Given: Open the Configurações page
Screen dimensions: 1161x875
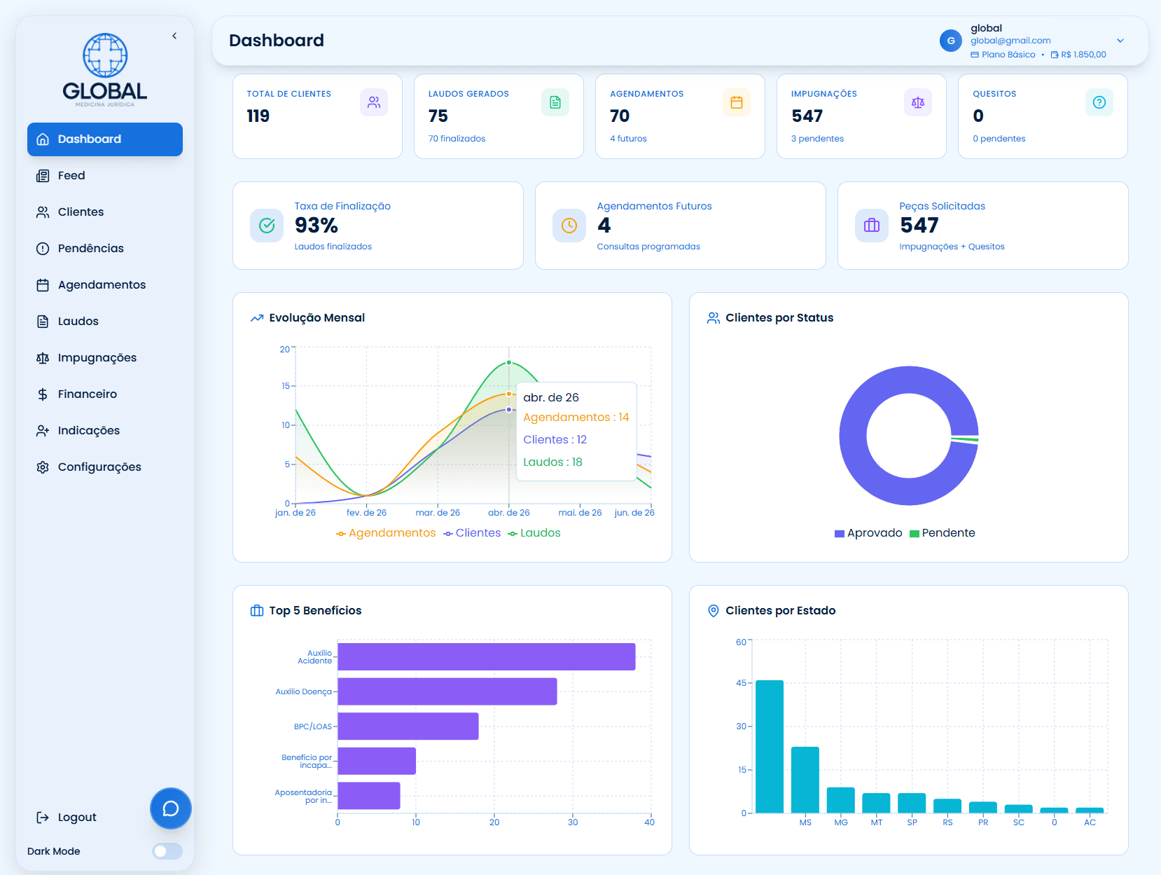Looking at the screenshot, I should 105,467.
